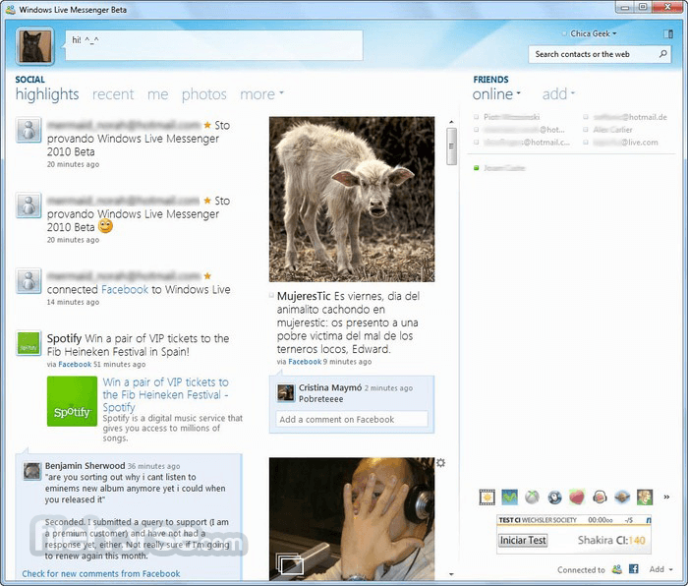Click Cristina Maymó's avatar
The height and width of the screenshot is (586, 688).
pyautogui.click(x=286, y=393)
